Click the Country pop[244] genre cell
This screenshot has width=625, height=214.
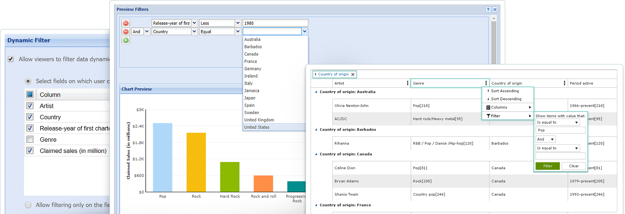(x=450, y=194)
